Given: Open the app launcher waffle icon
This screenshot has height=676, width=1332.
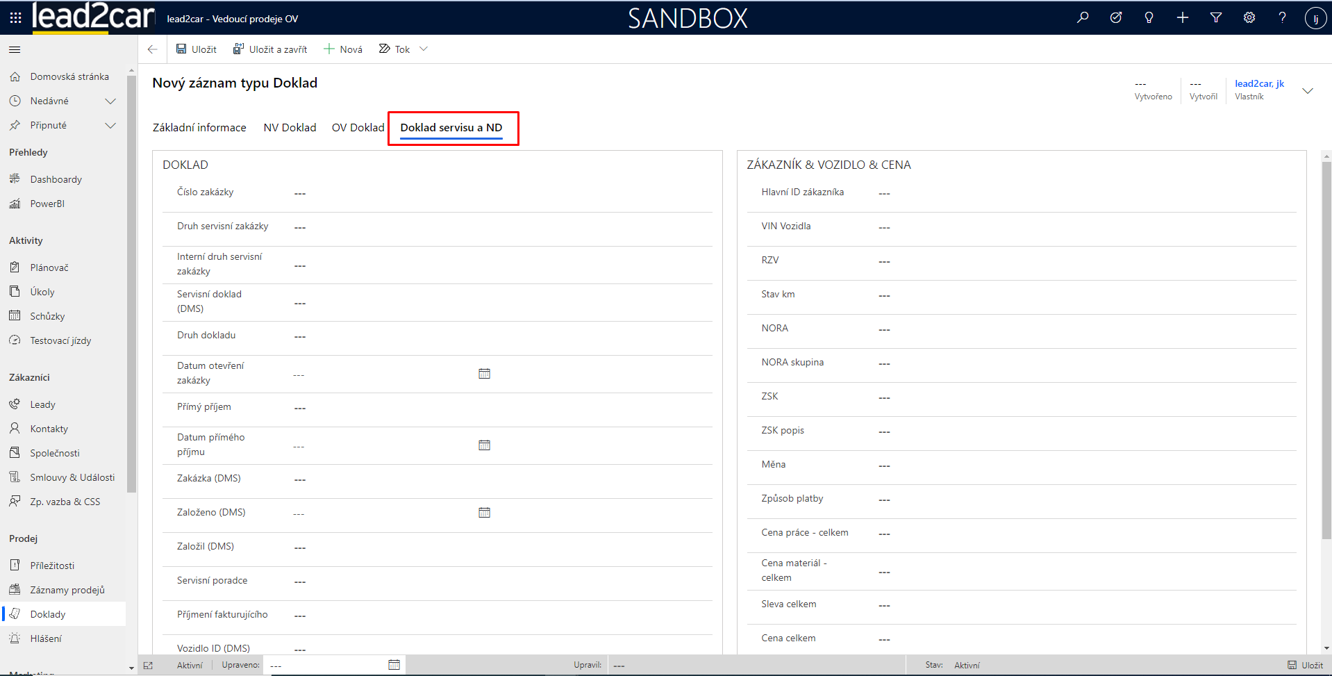Looking at the screenshot, I should point(15,18).
